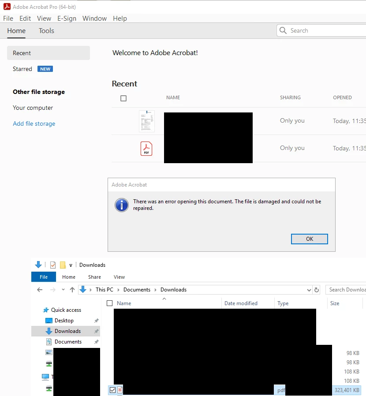This screenshot has height=396, width=366.
Task: Click the pin icon beside Downloads
Action: coord(96,331)
